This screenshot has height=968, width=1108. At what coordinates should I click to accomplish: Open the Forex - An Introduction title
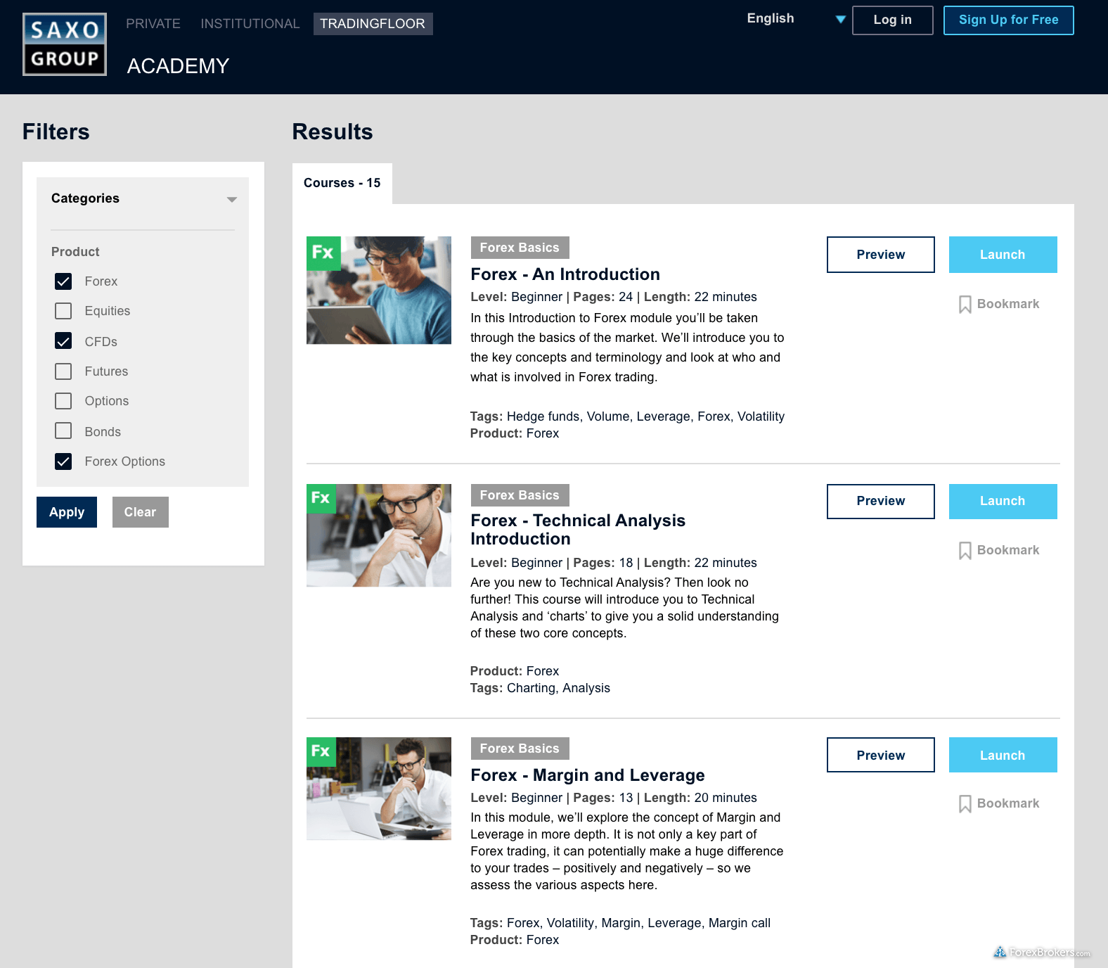pyautogui.click(x=565, y=274)
